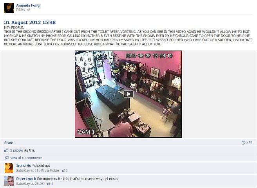
Task: Open Peter Lynch's profile name
Action: tap(26, 179)
